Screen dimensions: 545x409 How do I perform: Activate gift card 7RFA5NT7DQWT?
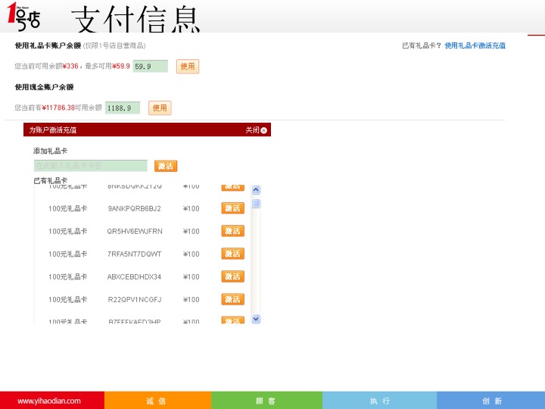[232, 254]
